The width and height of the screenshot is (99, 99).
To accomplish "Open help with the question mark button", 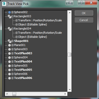I will coord(81,3).
